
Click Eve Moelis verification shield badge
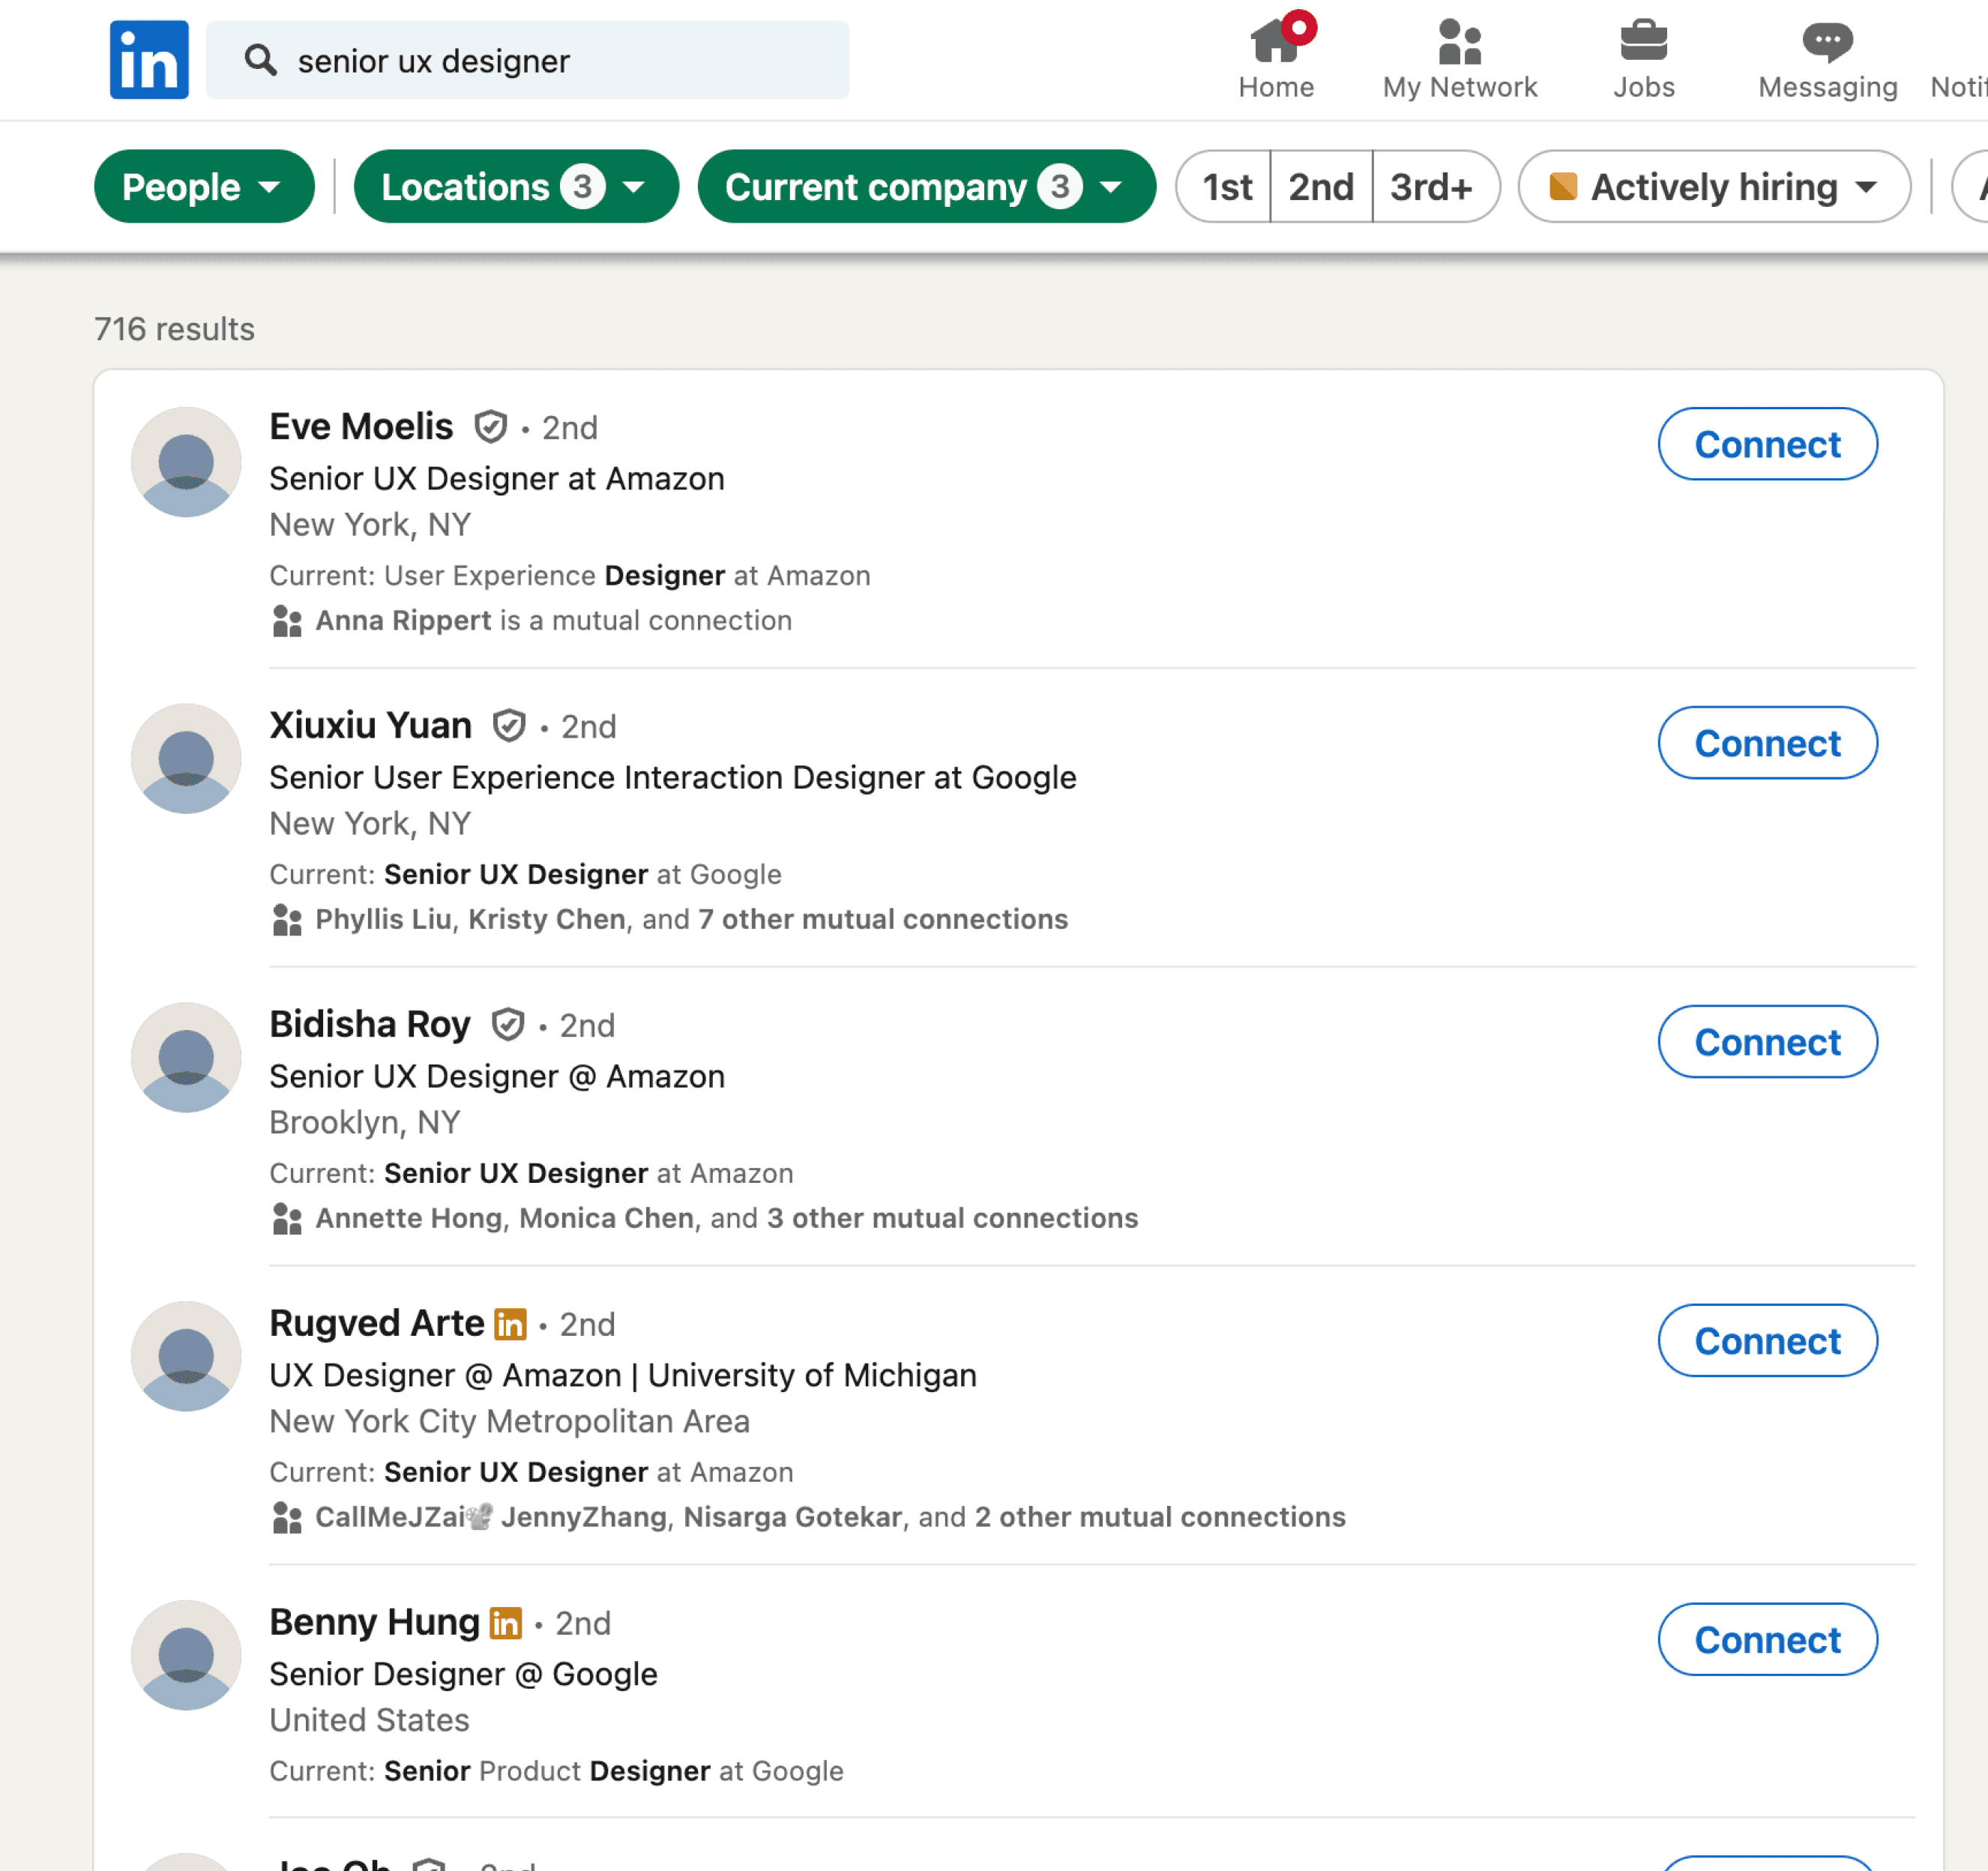[490, 427]
